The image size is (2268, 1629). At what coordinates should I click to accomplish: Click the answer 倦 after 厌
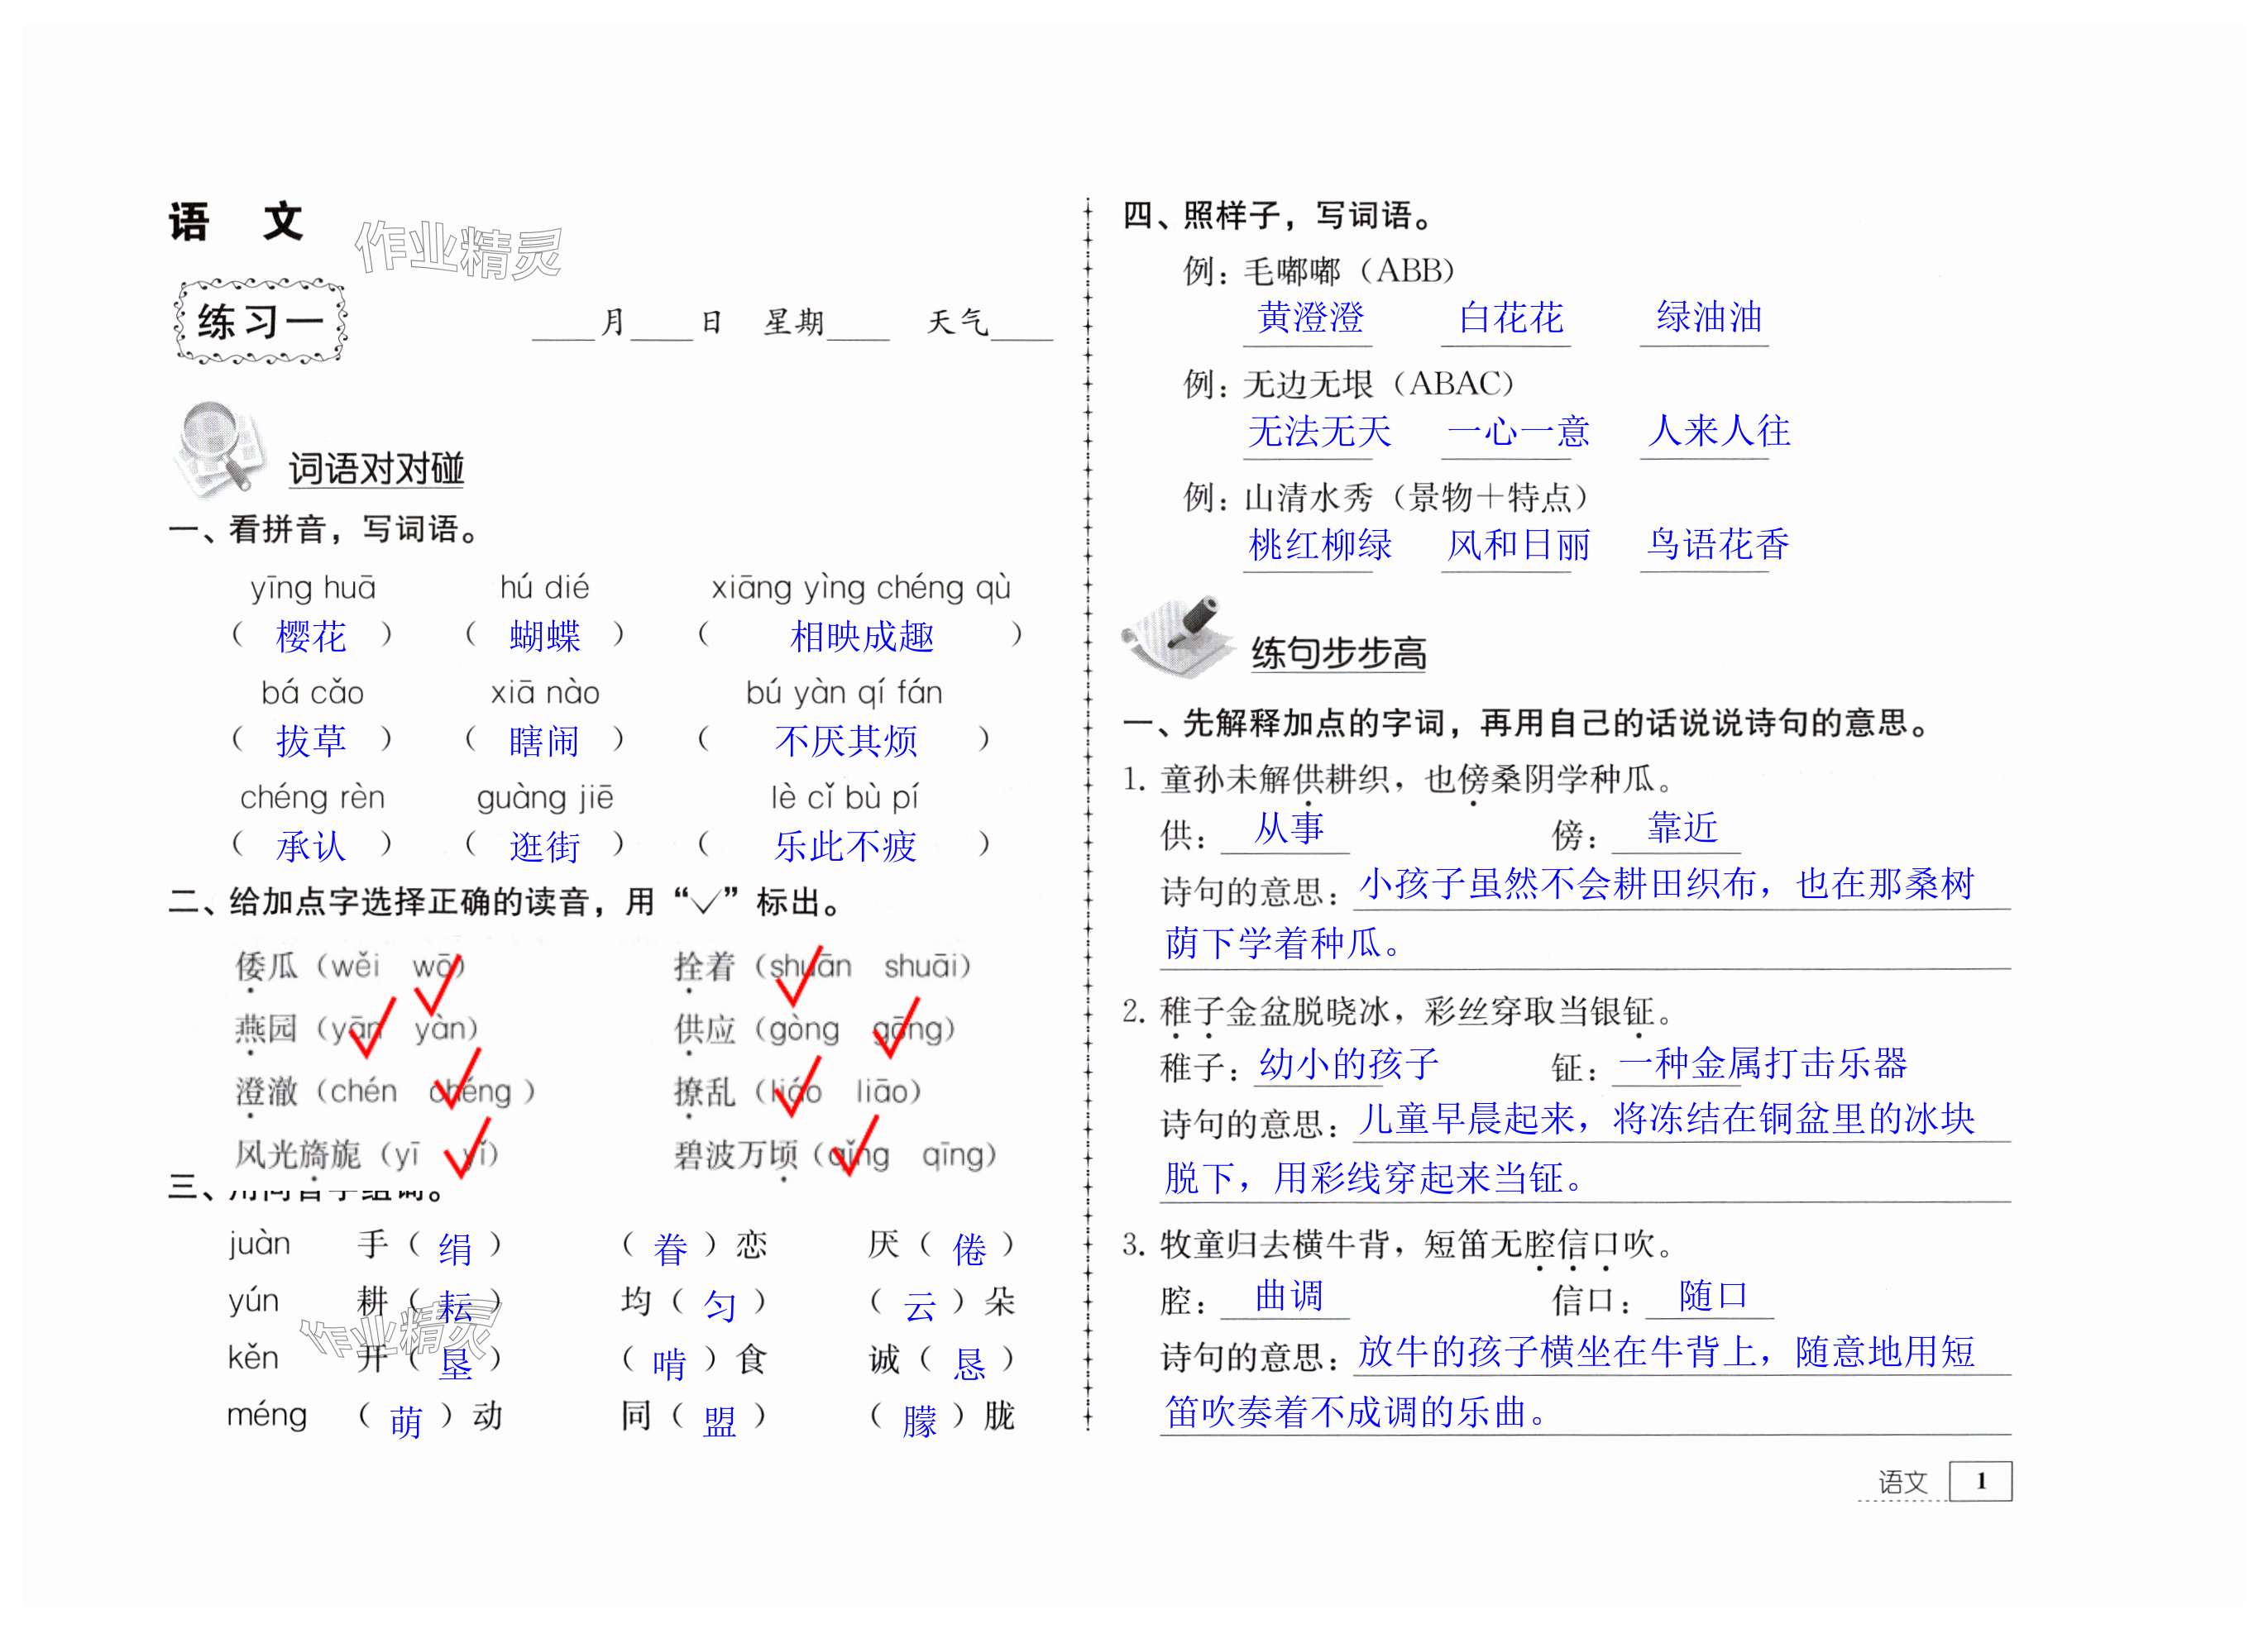[x=969, y=1249]
